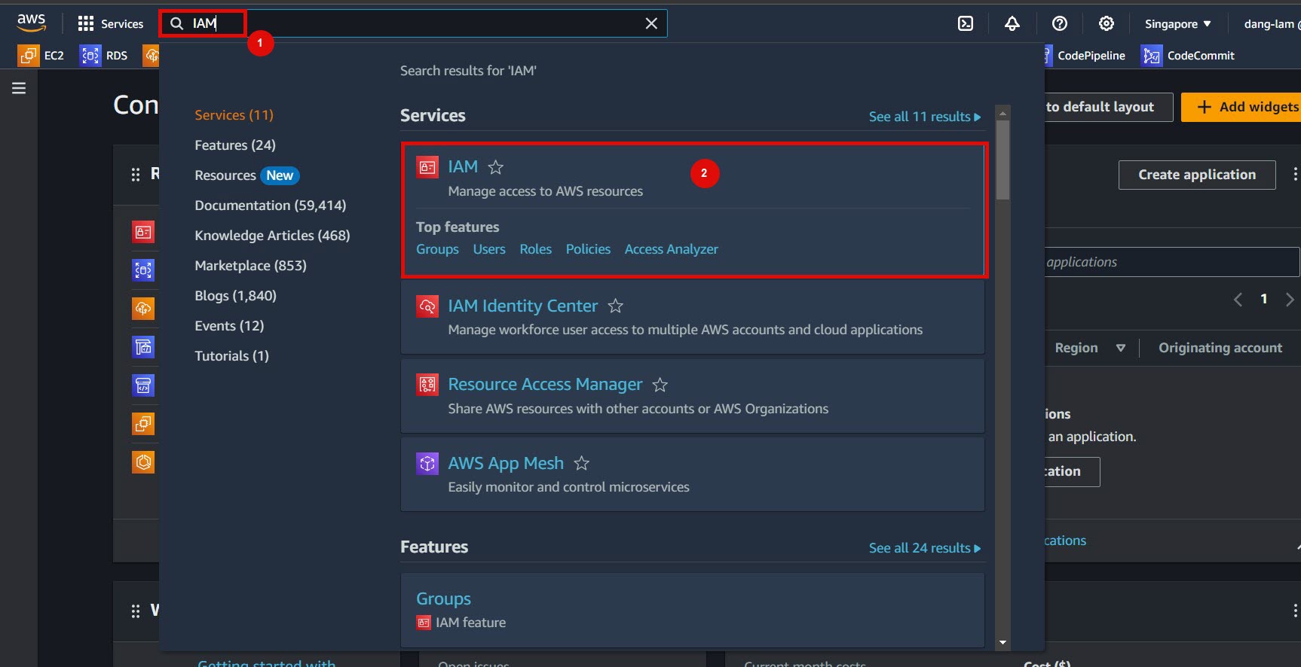Click in the IAM search field
This screenshot has width=1301, height=667.
click(x=413, y=23)
